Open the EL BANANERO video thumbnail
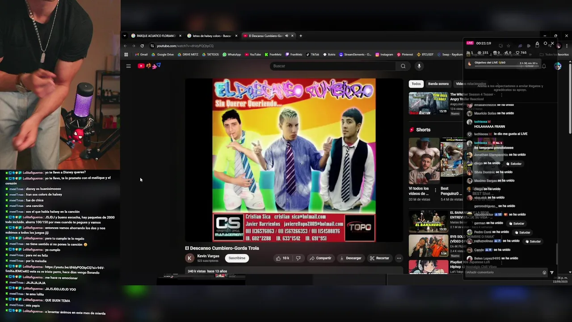The image size is (572, 322). pyautogui.click(x=428, y=221)
